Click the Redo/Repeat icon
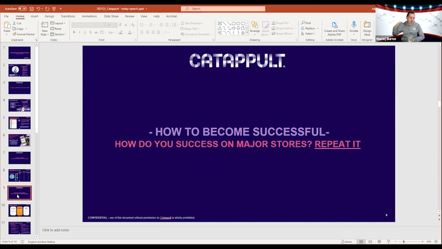The height and width of the screenshot is (249, 442). pyautogui.click(x=47, y=9)
